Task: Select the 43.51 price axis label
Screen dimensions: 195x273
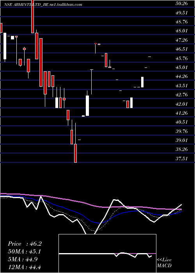Action: click(x=181, y=85)
